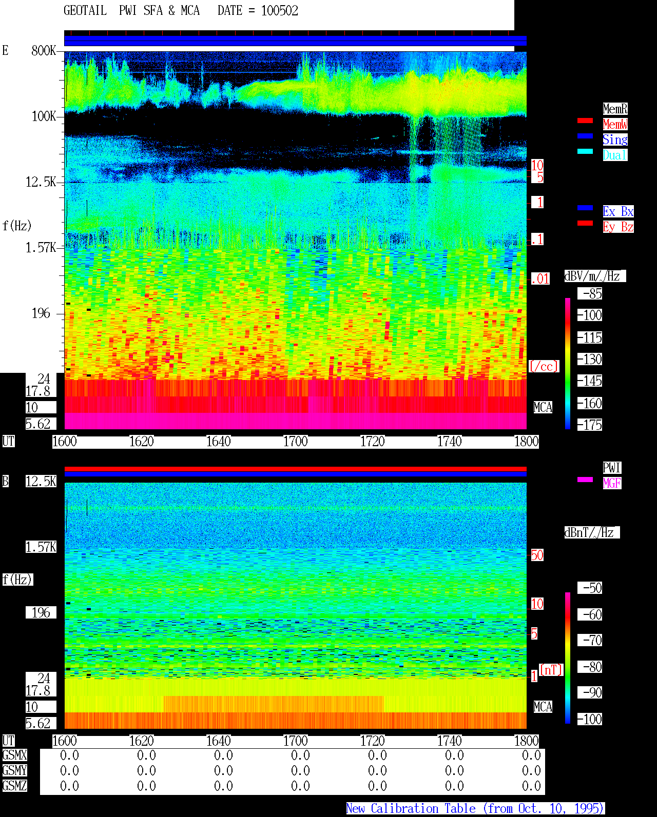Screen dimensions: 657x817
Task: Click the upper MCA label beside the E panel
Action: tap(543, 408)
